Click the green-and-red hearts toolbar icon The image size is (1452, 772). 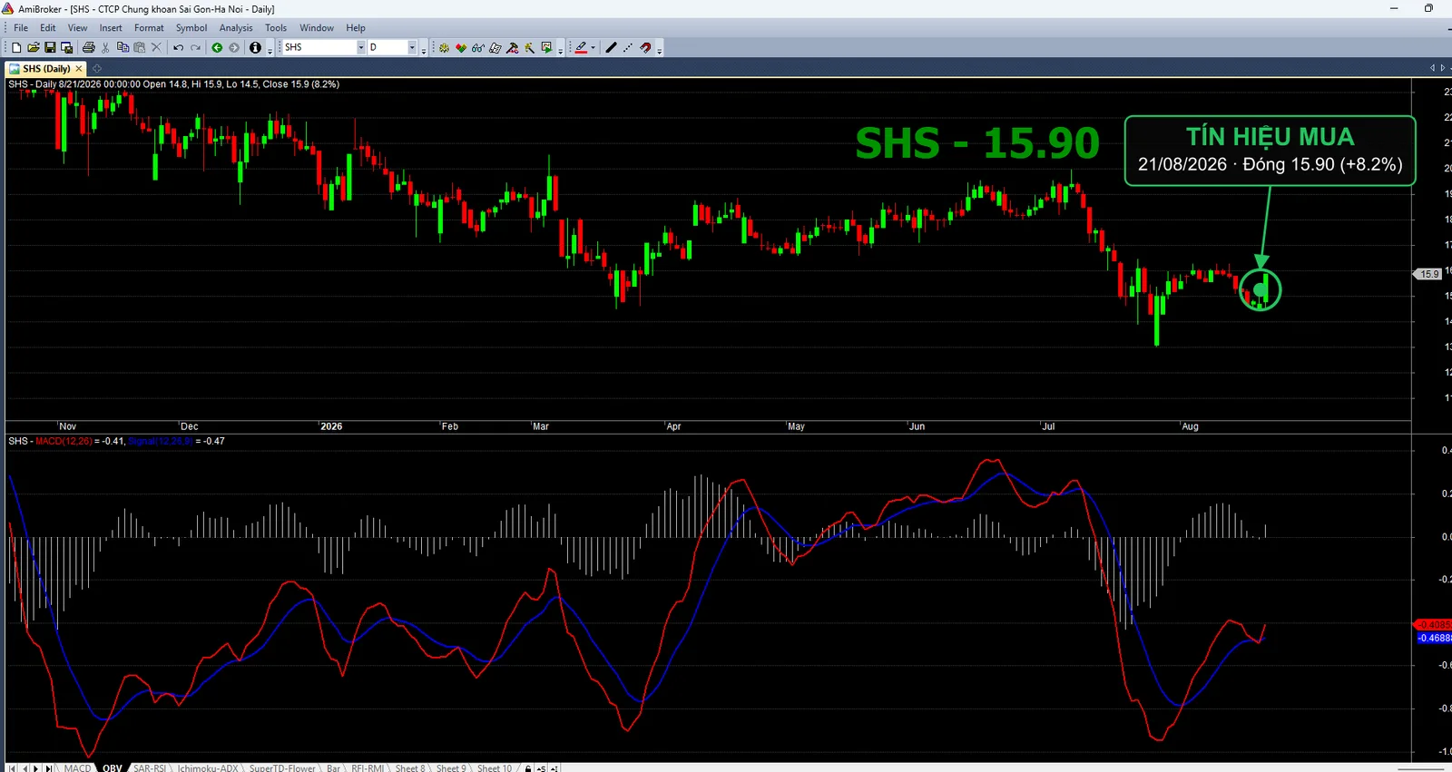click(x=461, y=47)
